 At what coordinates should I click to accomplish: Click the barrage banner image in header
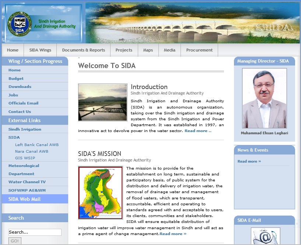(193, 23)
